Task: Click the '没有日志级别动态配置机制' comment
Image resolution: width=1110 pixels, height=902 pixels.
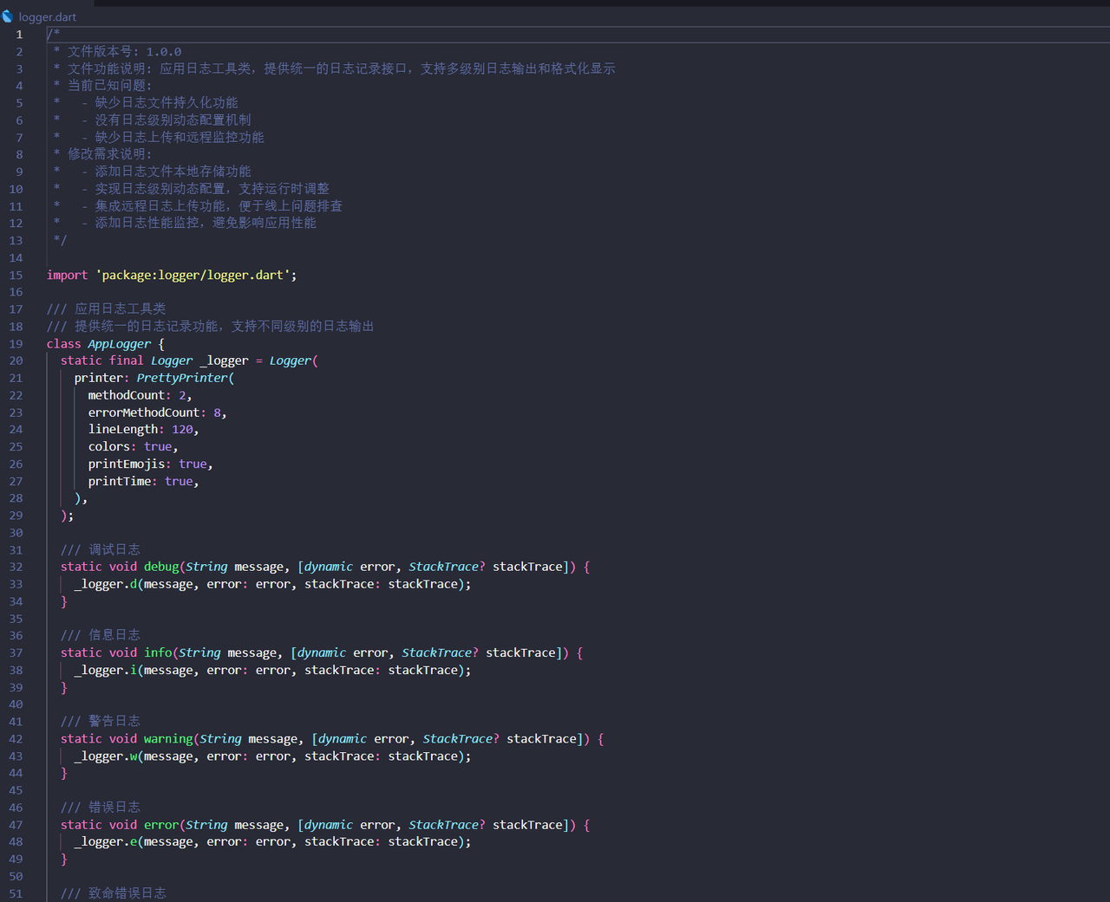Action: (173, 120)
